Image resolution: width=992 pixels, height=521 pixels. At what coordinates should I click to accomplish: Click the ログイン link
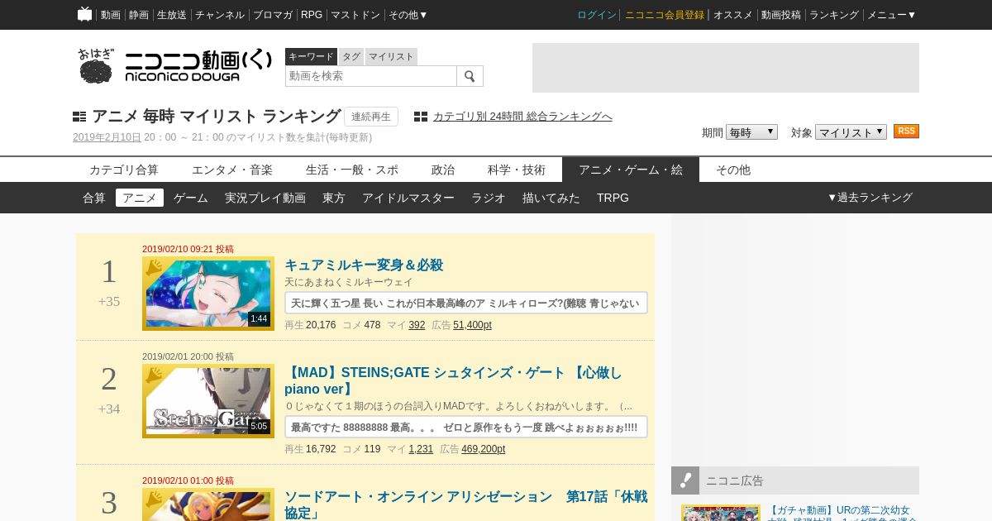click(597, 15)
